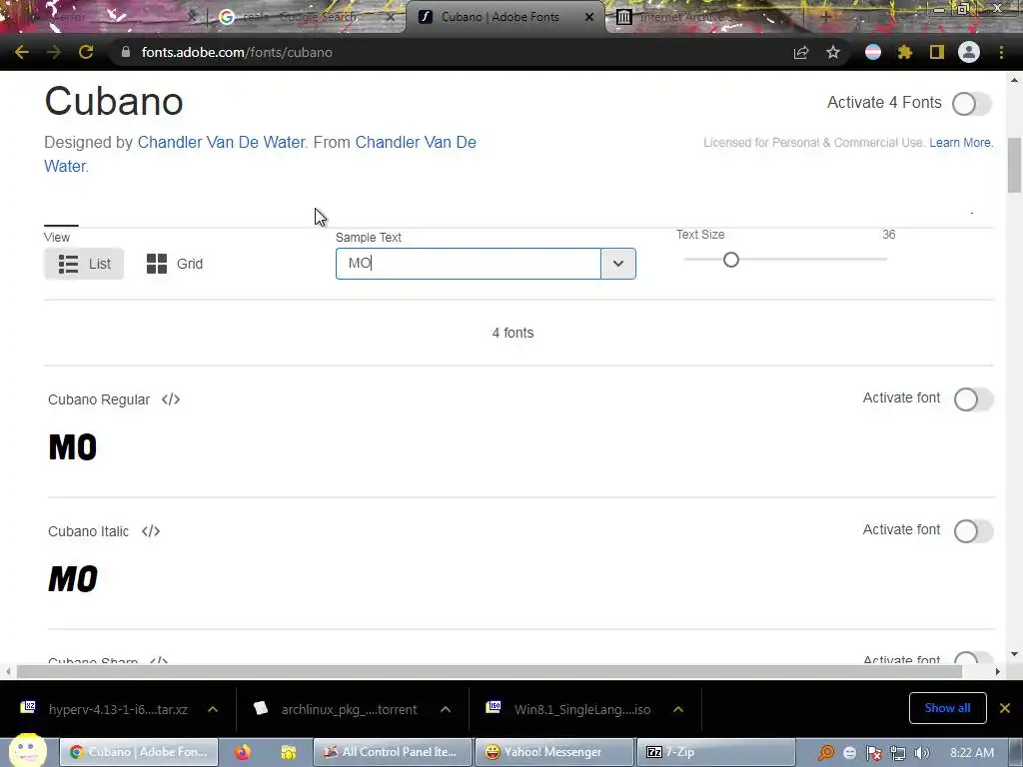Open the Win8.1_SingleLang iso download
The image size is (1023, 767).
[x=569, y=709]
